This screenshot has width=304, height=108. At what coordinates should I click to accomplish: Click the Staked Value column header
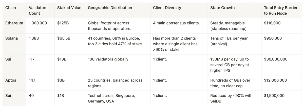pyautogui.click(x=69, y=8)
